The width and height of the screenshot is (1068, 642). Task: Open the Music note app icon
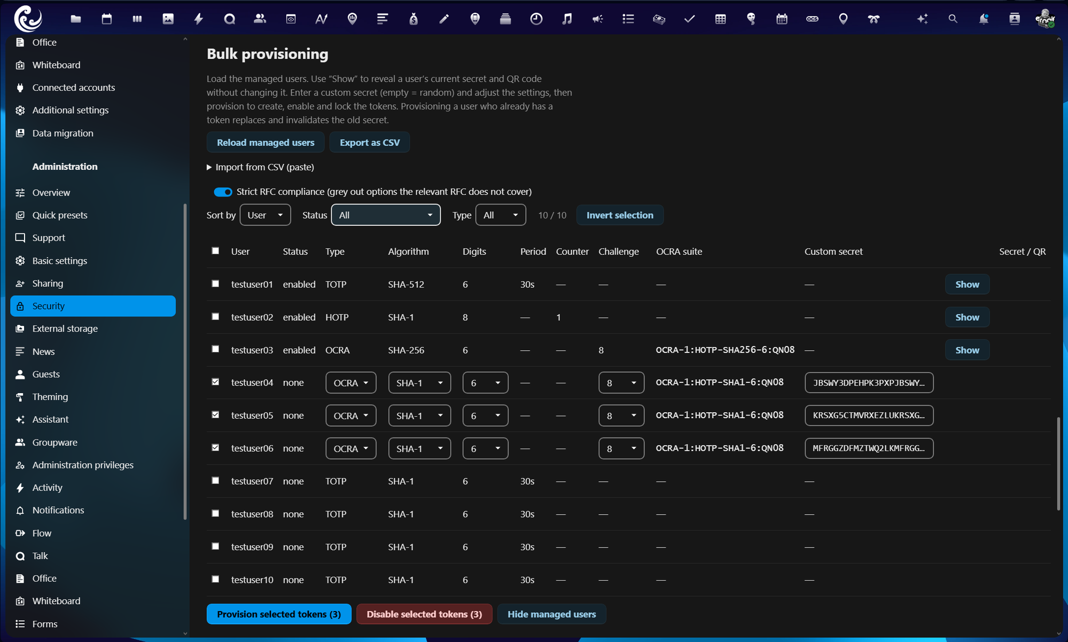[x=567, y=19]
